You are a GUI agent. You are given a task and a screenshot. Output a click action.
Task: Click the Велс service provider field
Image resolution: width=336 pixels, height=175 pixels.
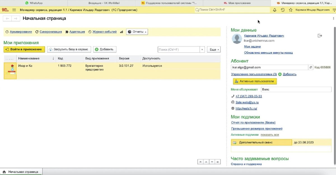[296, 89]
